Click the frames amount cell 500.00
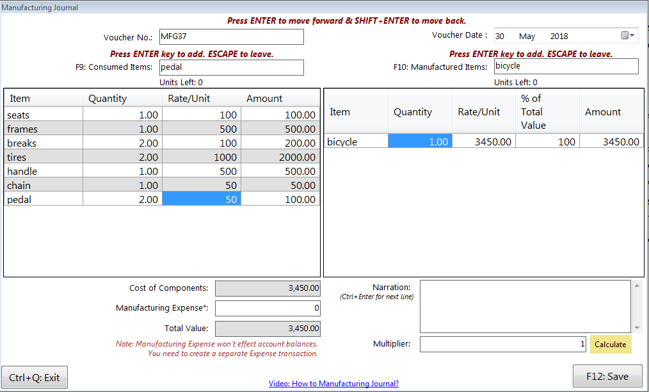 [x=280, y=129]
